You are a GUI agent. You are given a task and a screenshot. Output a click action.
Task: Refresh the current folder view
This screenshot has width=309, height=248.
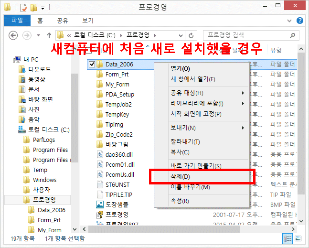pos(191,36)
